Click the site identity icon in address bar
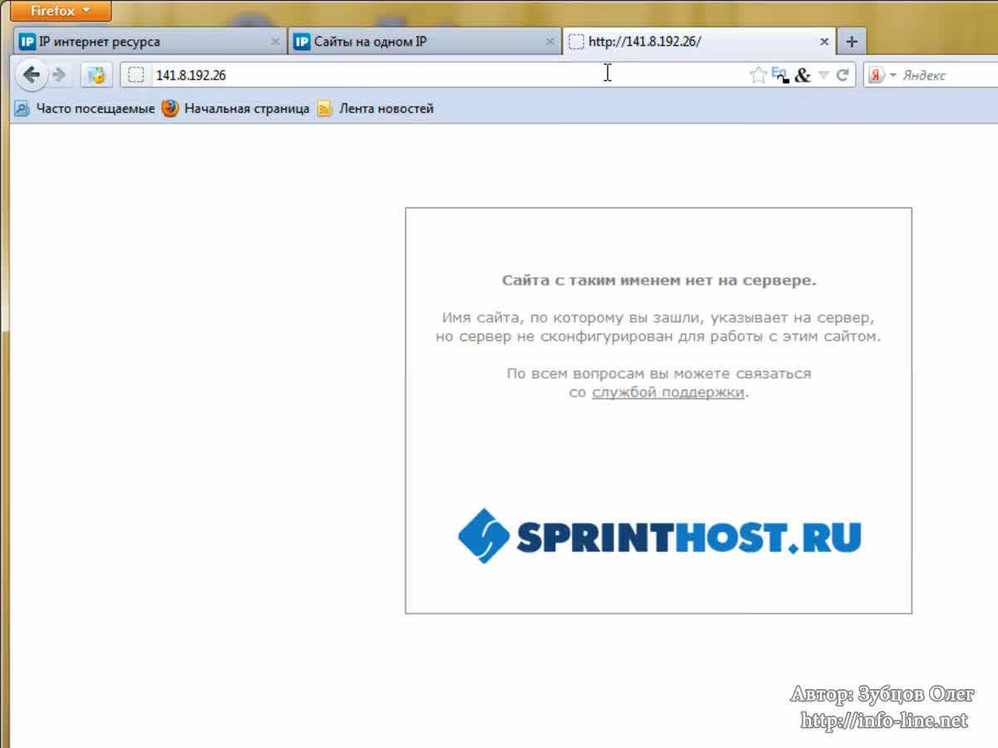The width and height of the screenshot is (998, 748). (136, 76)
